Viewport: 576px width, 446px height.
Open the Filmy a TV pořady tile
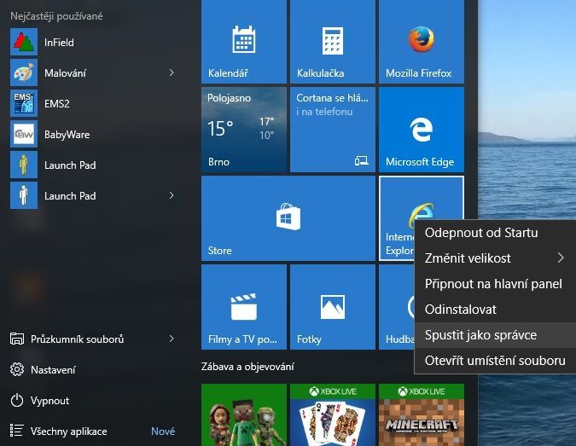pyautogui.click(x=244, y=306)
